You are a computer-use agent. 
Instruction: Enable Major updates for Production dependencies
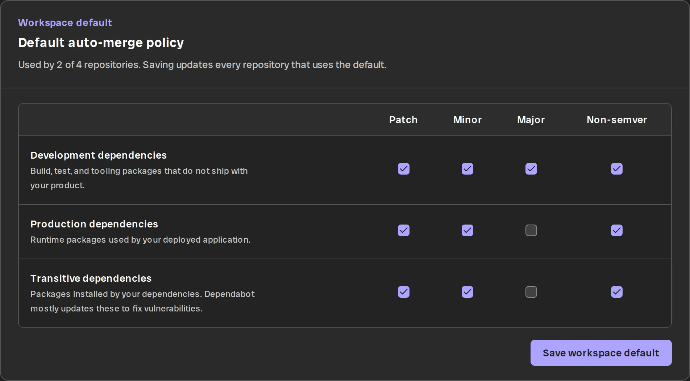531,230
